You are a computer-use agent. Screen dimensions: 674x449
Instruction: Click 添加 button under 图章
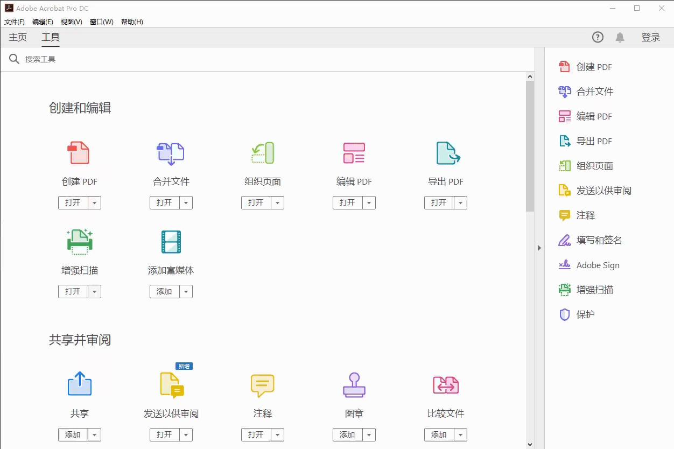[x=347, y=435]
